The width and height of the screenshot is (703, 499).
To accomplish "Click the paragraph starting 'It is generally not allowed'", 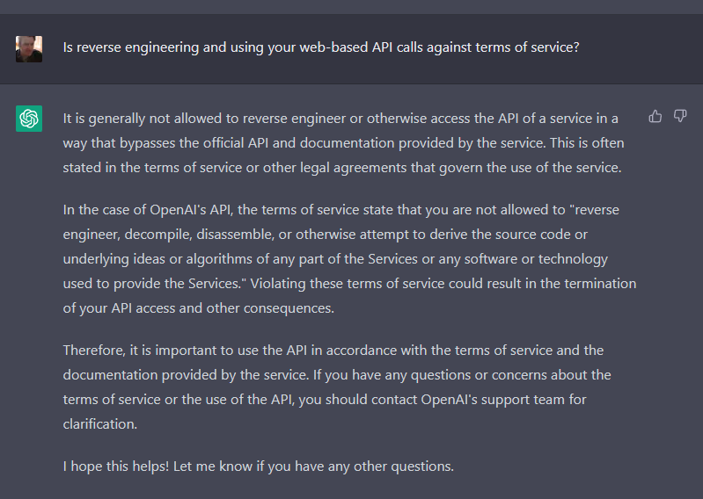I will click(343, 143).
